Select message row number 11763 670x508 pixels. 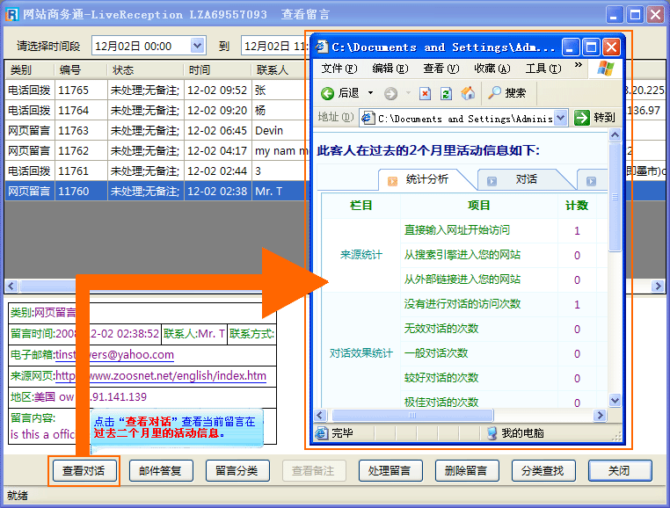click(73, 130)
